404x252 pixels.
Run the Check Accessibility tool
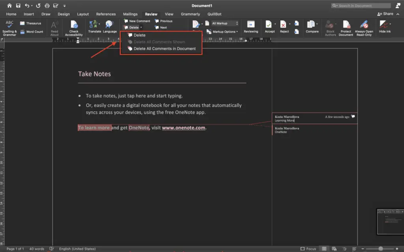73,27
